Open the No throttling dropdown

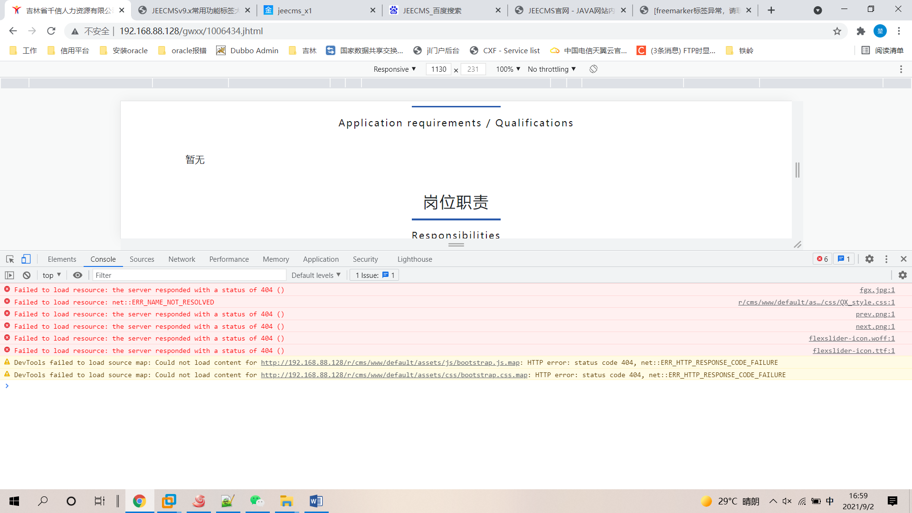click(x=551, y=69)
